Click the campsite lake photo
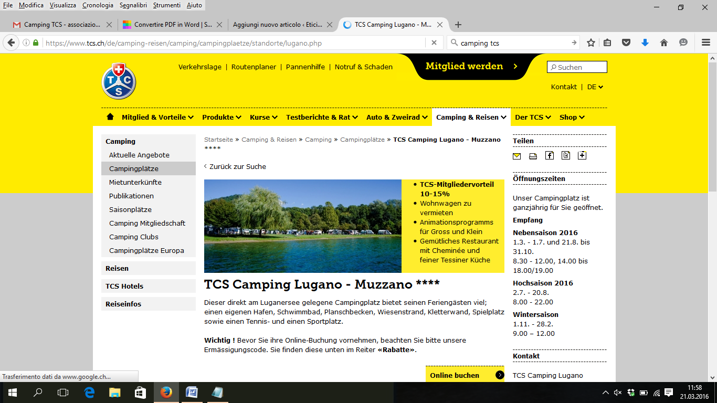The width and height of the screenshot is (717, 403). 303,226
